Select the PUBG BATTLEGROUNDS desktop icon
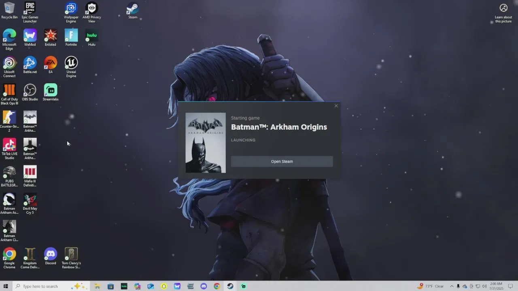The image size is (518, 291). (x=9, y=176)
